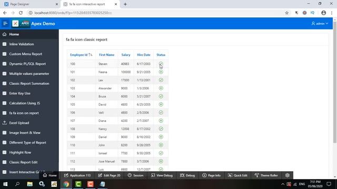Click View Debug in developer toolbar
The height and width of the screenshot is (189, 337).
(162, 175)
